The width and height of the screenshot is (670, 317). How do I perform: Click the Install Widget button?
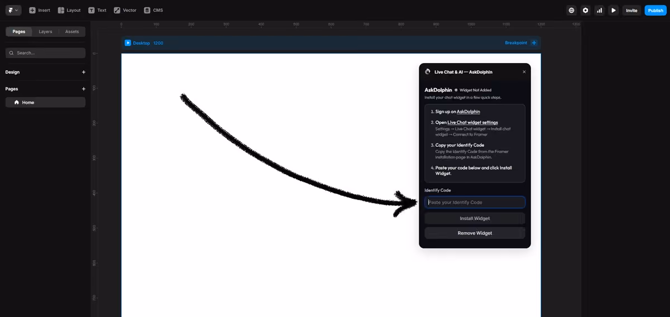tap(475, 218)
